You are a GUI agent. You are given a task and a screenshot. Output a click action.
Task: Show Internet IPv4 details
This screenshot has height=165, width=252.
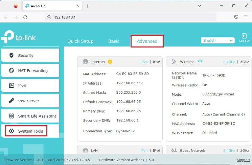[x=144, y=62]
